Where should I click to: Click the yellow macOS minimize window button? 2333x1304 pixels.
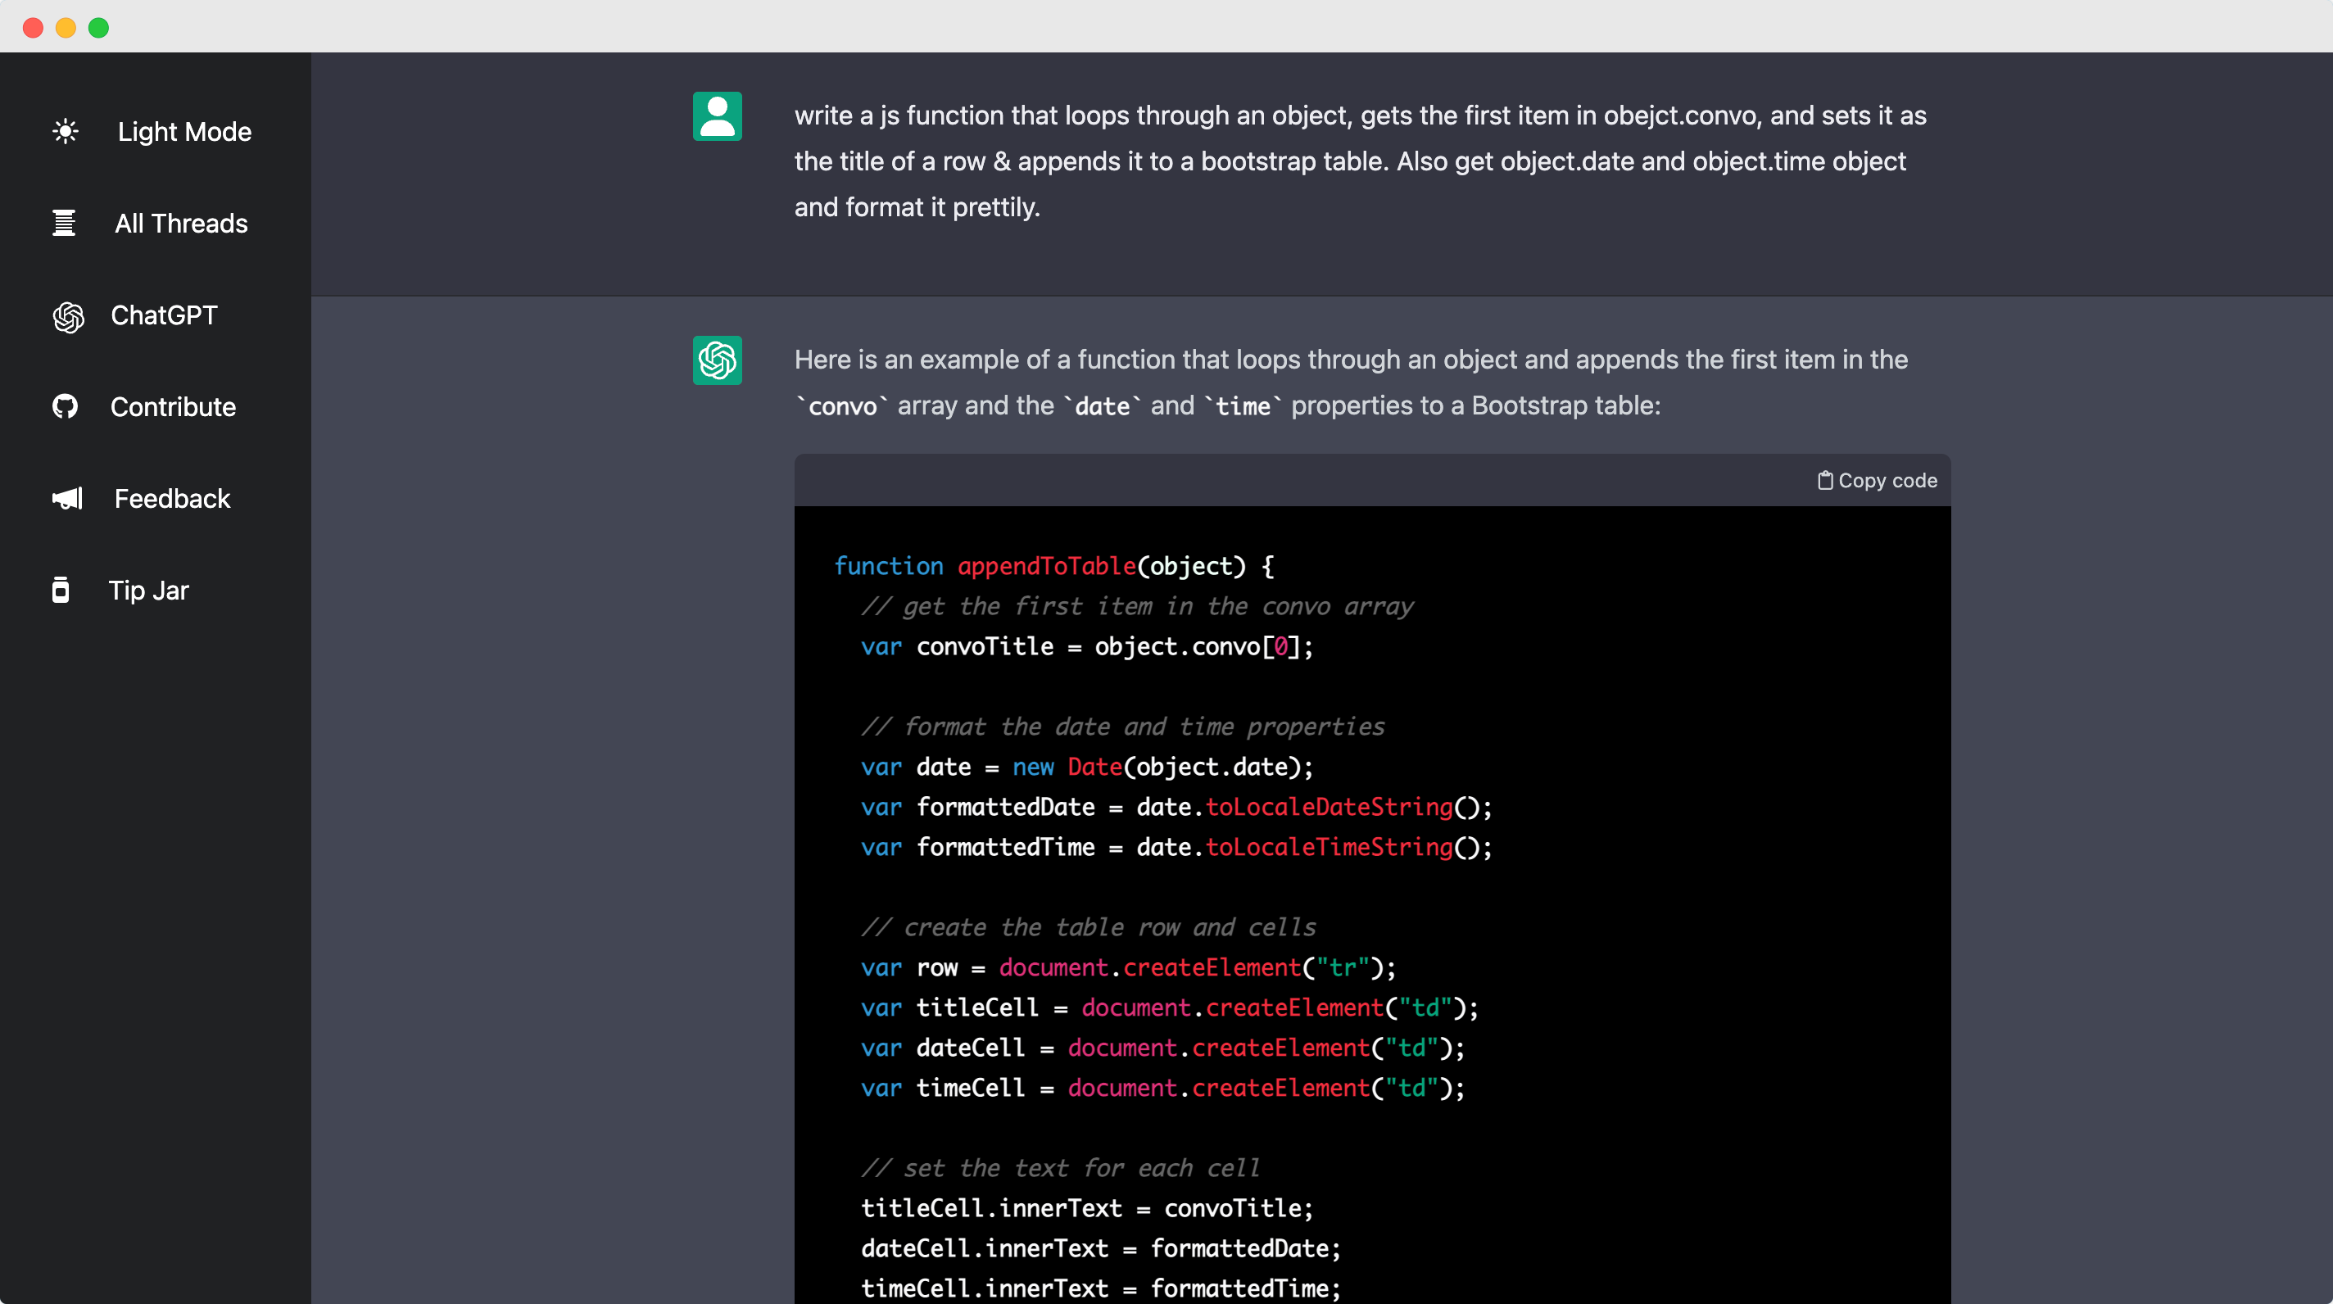pyautogui.click(x=66, y=27)
